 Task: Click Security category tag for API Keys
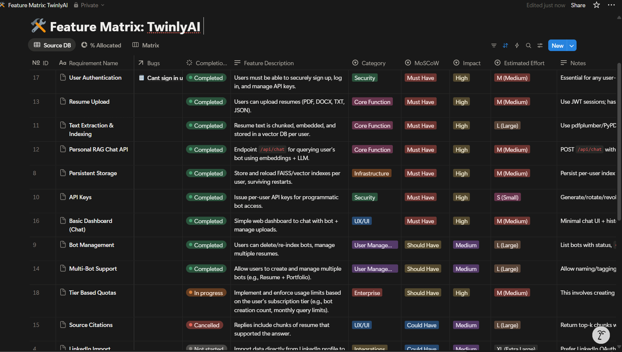[365, 197]
